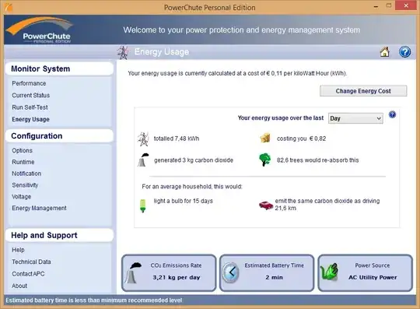Click 'AC Utility Power' text
This screenshot has height=309, width=420.
[x=373, y=277]
